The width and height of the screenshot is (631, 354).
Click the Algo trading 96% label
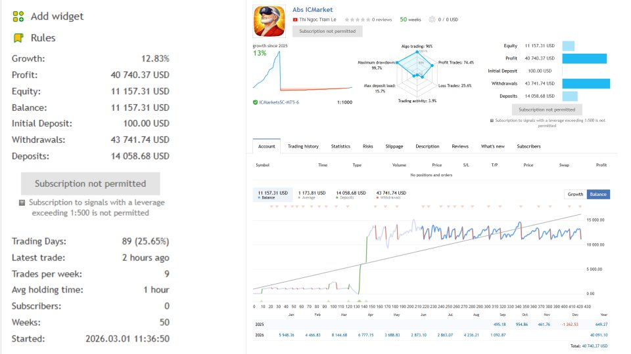pyautogui.click(x=417, y=46)
